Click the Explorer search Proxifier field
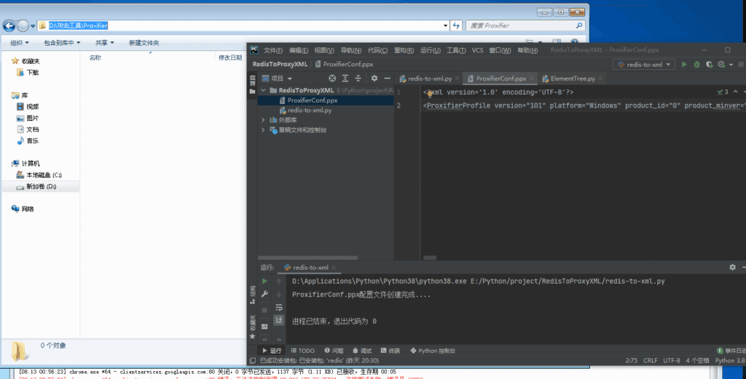 click(x=526, y=25)
